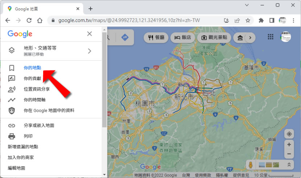Click the install app icon in address bar
Image resolution: width=301 pixels, height=178 pixels.
coord(227,21)
